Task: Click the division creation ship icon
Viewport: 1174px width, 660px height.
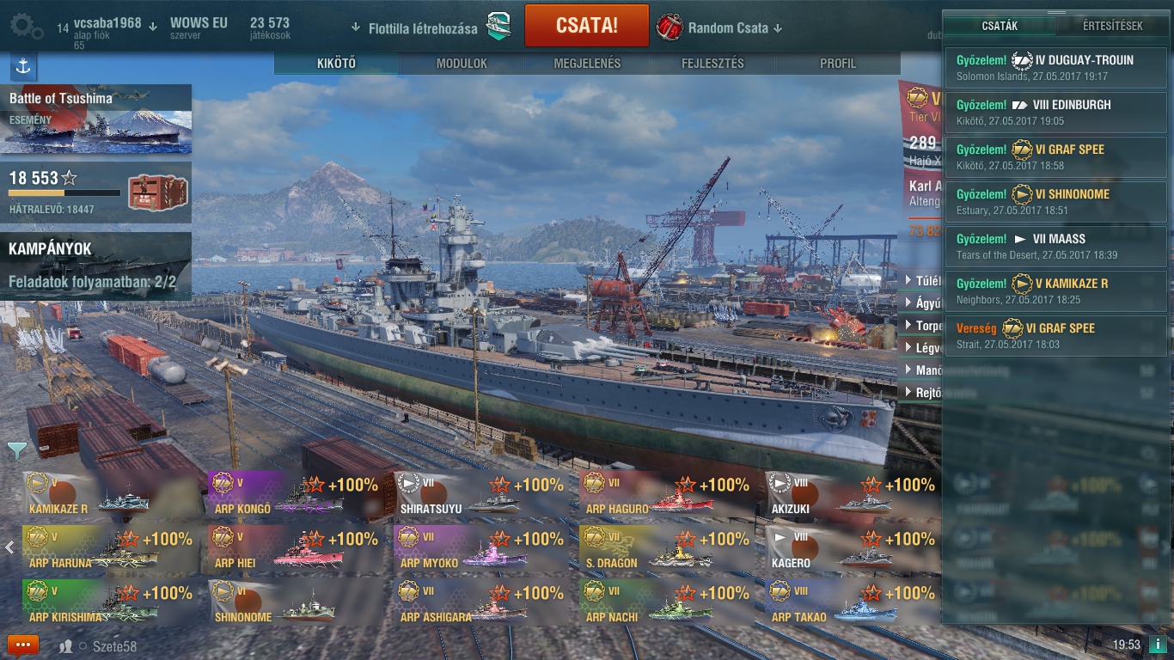Action: 498,27
